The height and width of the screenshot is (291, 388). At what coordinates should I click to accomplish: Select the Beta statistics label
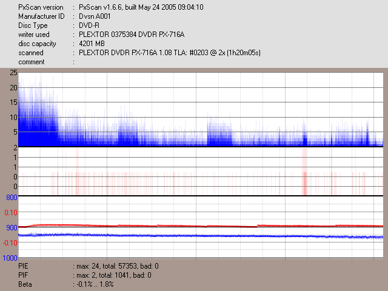click(x=25, y=284)
